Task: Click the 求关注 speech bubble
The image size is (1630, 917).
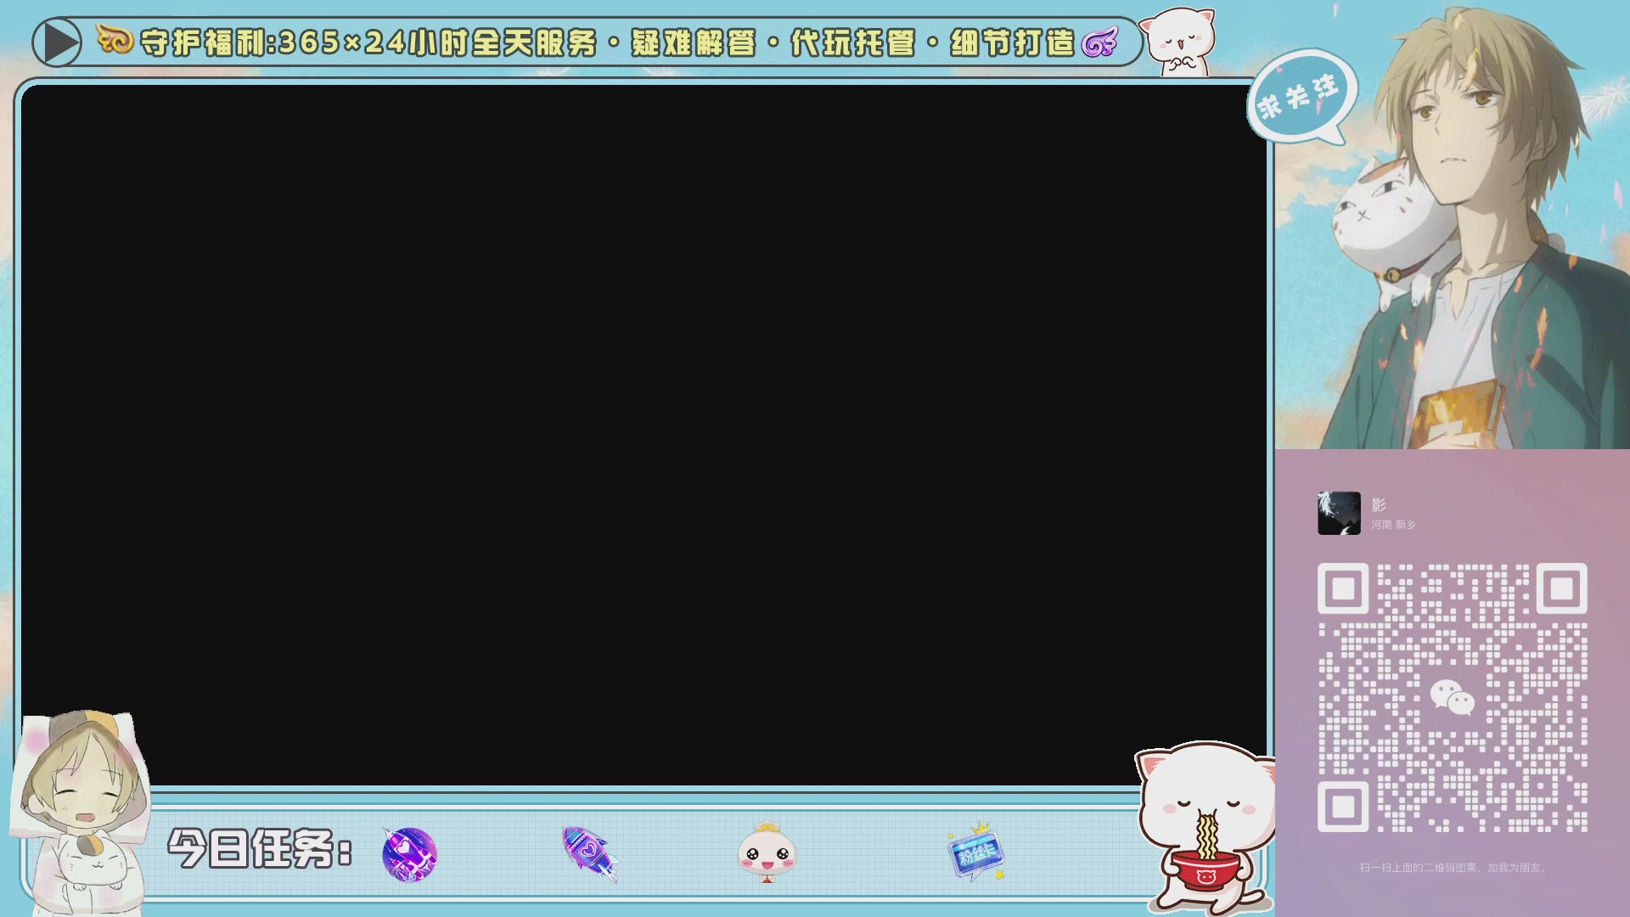Action: [1301, 97]
